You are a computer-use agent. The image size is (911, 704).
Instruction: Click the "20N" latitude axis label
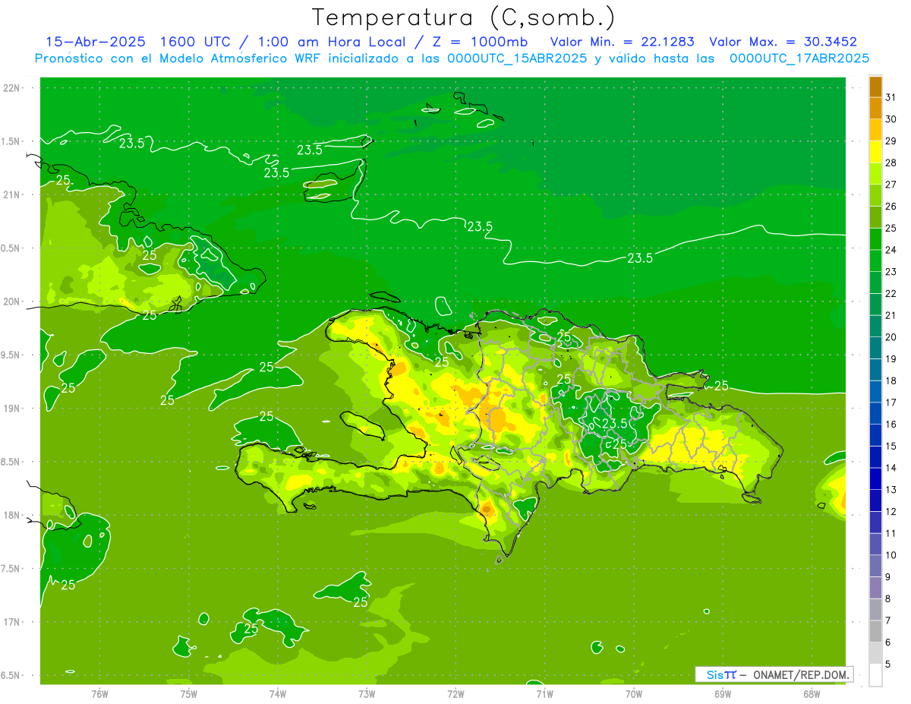pyautogui.click(x=11, y=301)
